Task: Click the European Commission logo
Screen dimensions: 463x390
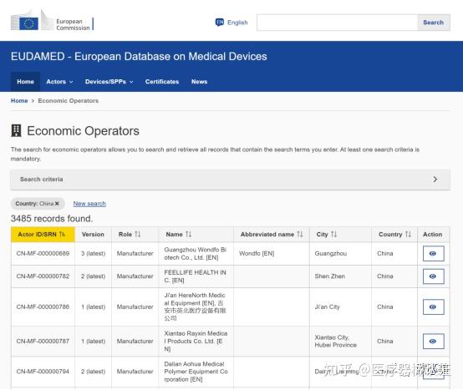Action: (52, 21)
